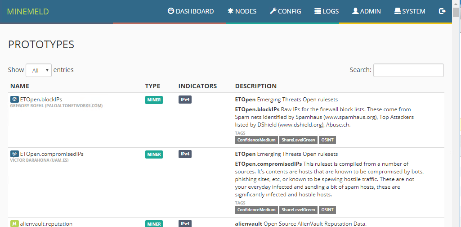This screenshot has height=227, width=461.
Task: Click the Config wrench icon
Action: pyautogui.click(x=273, y=11)
